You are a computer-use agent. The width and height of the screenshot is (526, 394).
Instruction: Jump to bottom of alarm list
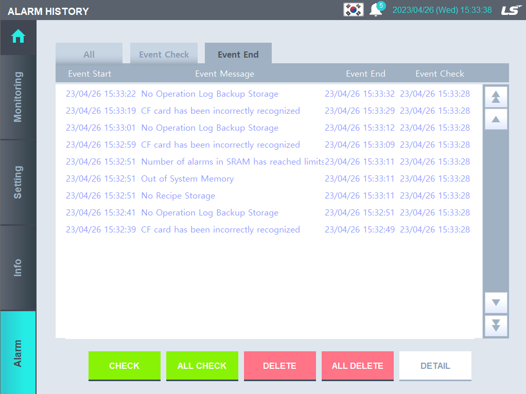pyautogui.click(x=496, y=326)
